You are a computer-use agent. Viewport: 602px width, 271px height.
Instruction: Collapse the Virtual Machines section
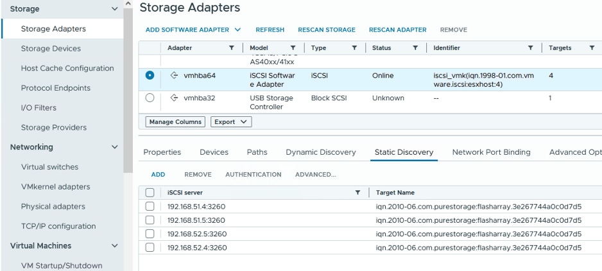114,245
